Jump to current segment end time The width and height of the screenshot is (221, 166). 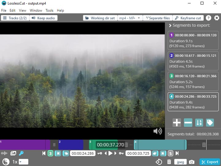pyautogui.click(x=163, y=153)
